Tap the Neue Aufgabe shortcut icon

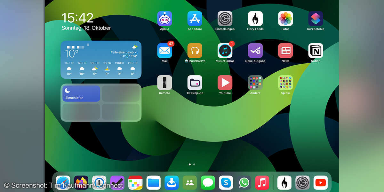(255, 51)
